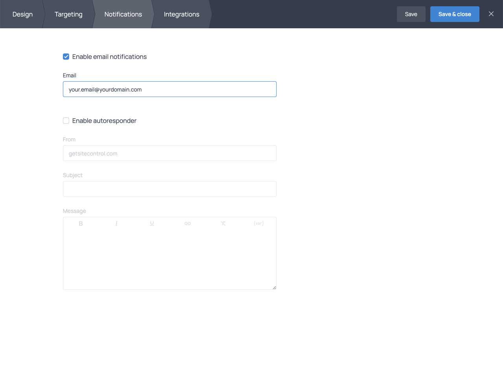
Task: Insert a variable with the {var} icon
Action: click(x=258, y=223)
